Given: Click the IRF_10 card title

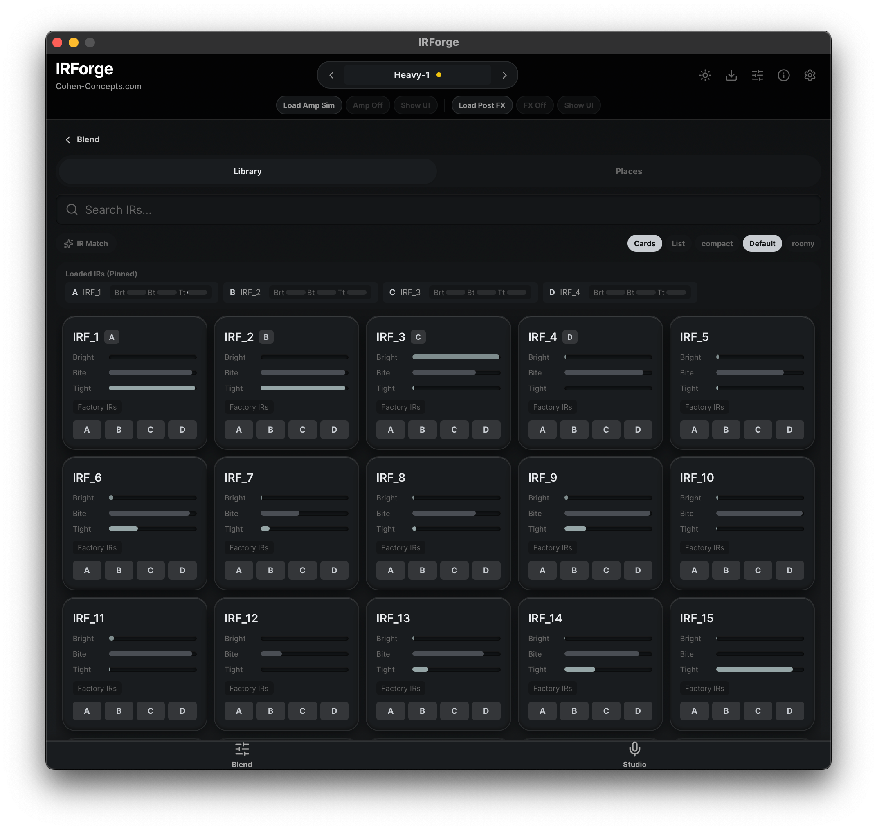Looking at the screenshot, I should pyautogui.click(x=697, y=478).
